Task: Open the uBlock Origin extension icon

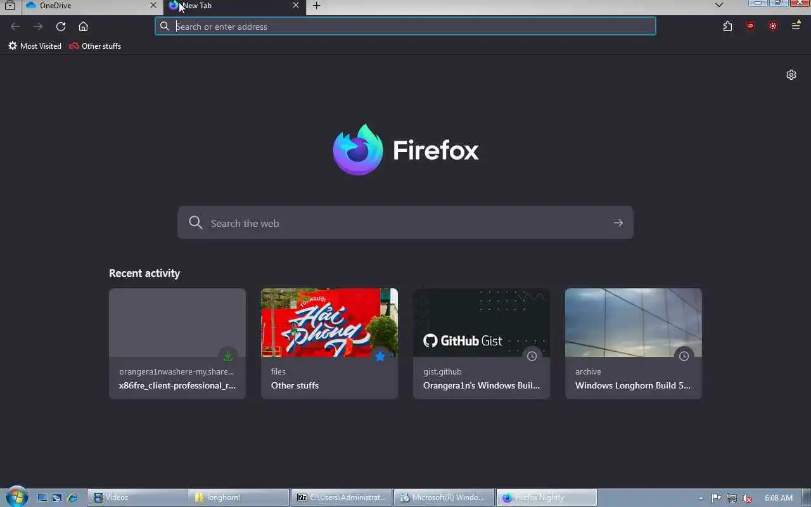Action: (x=750, y=27)
